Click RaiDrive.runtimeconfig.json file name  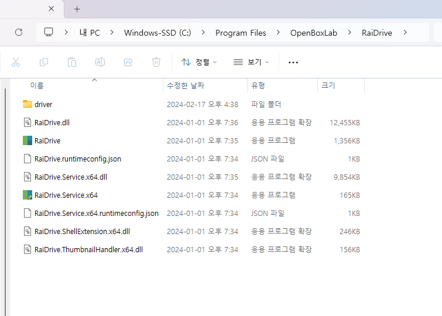point(77,159)
